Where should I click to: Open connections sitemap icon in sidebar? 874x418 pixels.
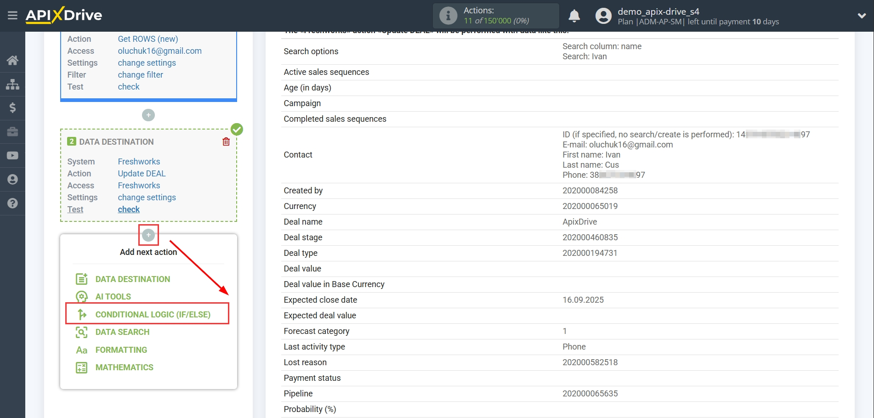tap(12, 84)
